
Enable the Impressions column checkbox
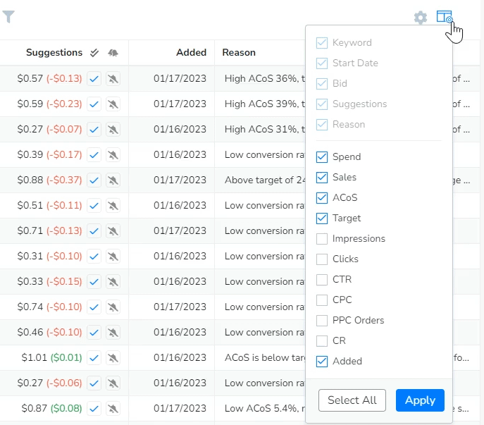(x=322, y=239)
